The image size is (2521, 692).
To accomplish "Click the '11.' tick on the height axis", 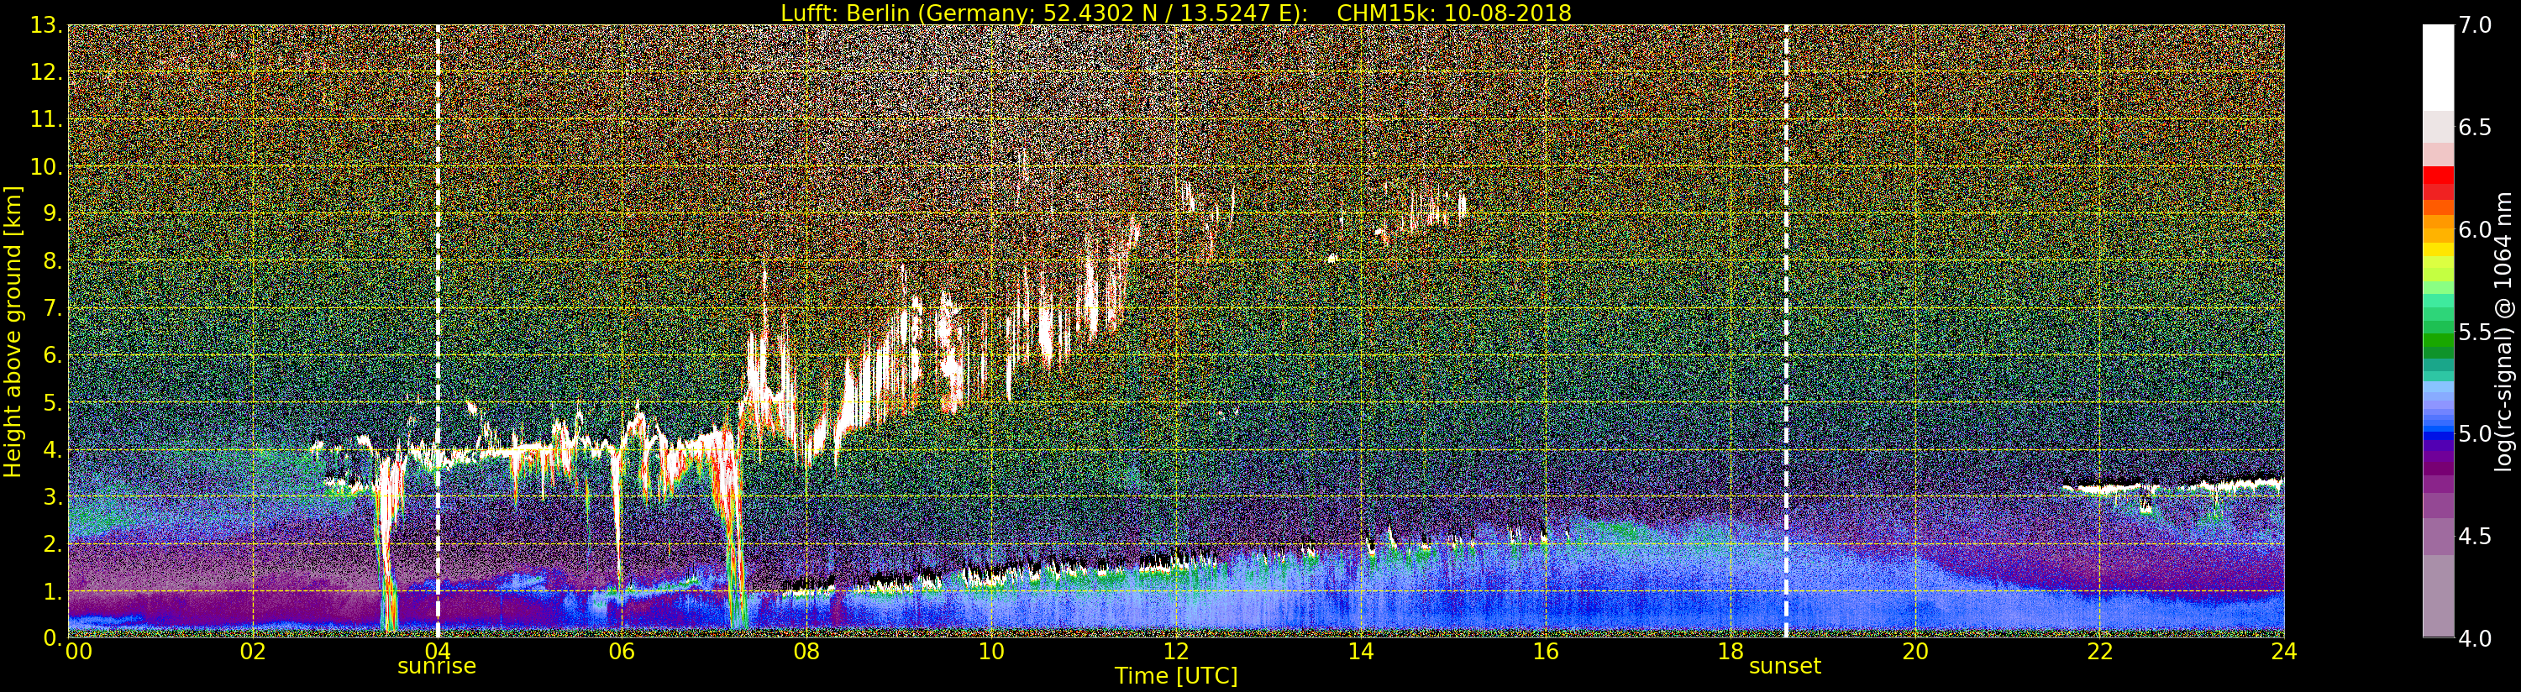I will coord(45,119).
